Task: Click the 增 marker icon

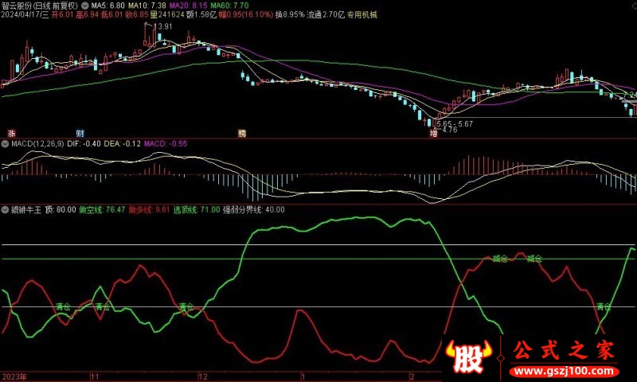Action: [x=434, y=133]
